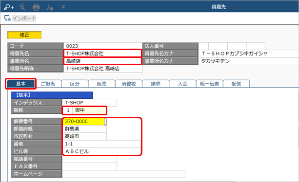The image size is (299, 182).
Task: Click the empty ＦＡＸ番号 field
Action: coord(89,166)
